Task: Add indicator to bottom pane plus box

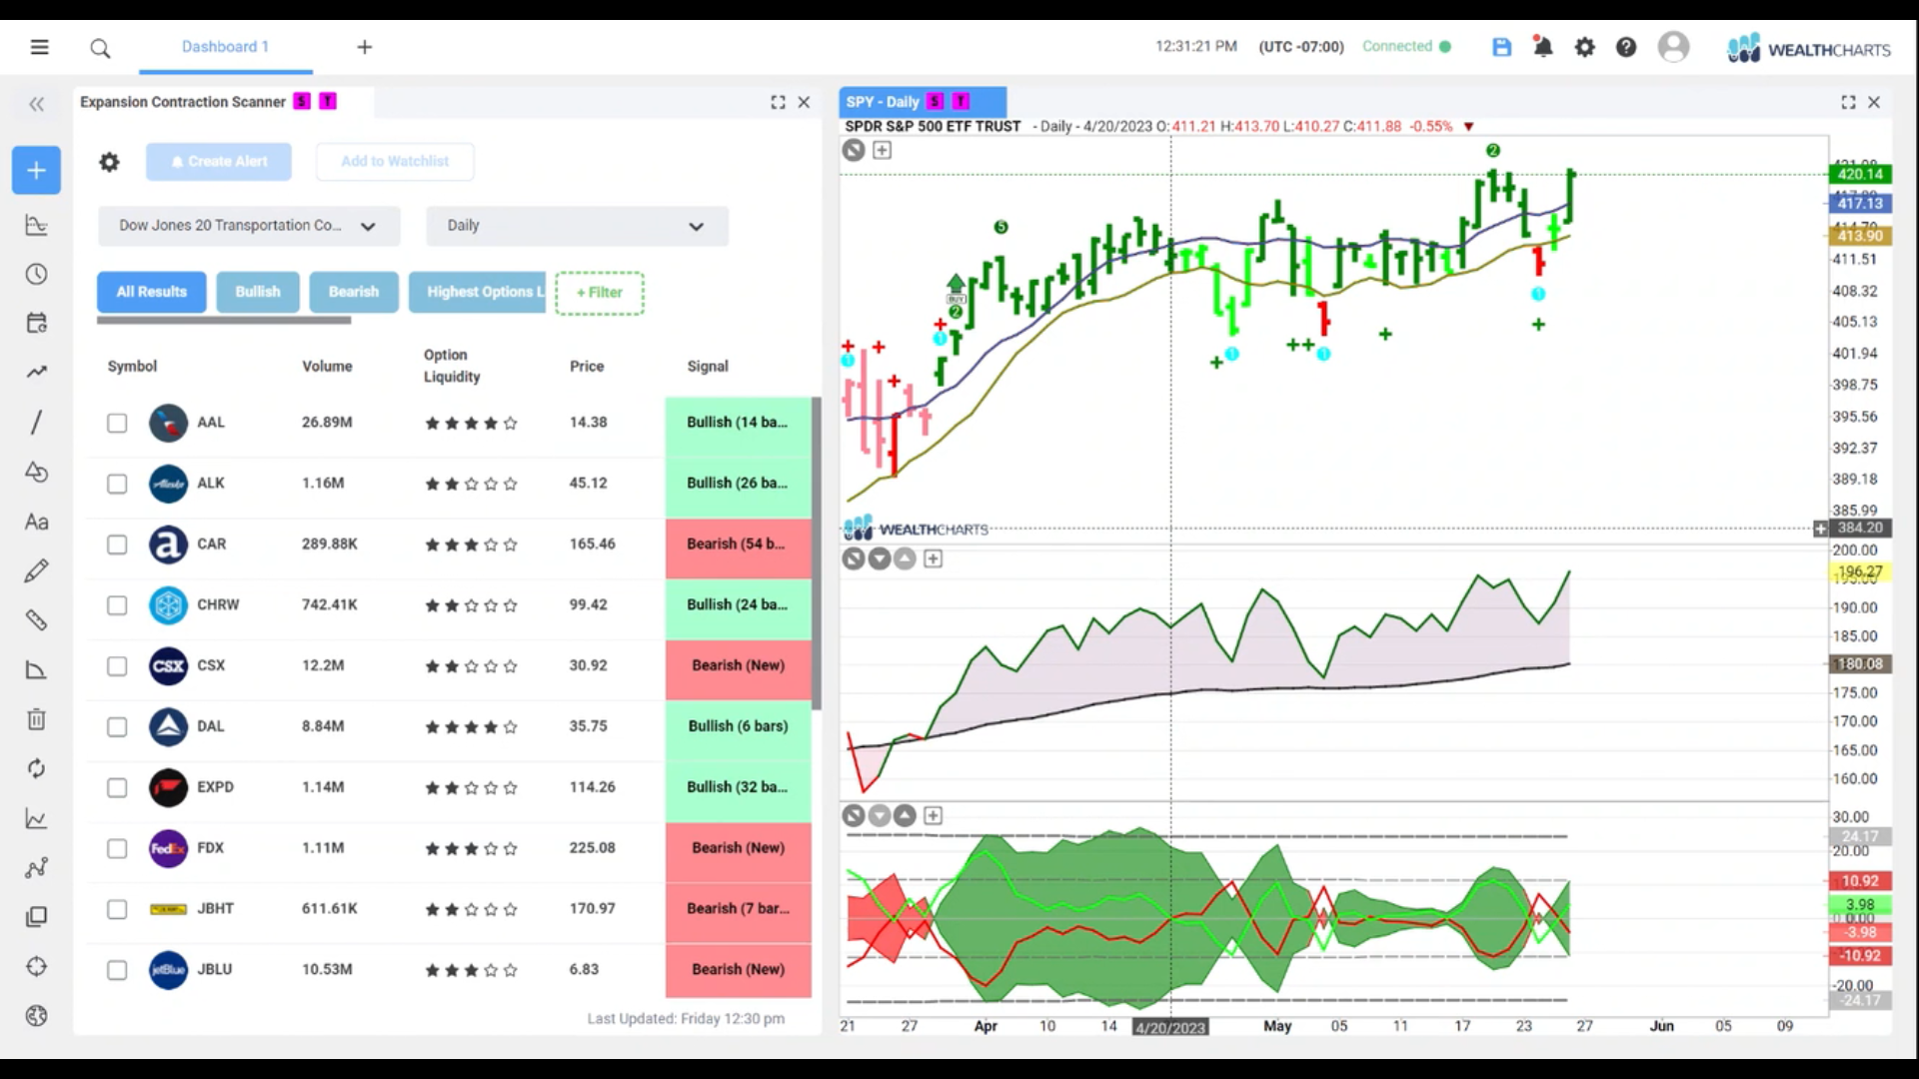Action: (933, 815)
